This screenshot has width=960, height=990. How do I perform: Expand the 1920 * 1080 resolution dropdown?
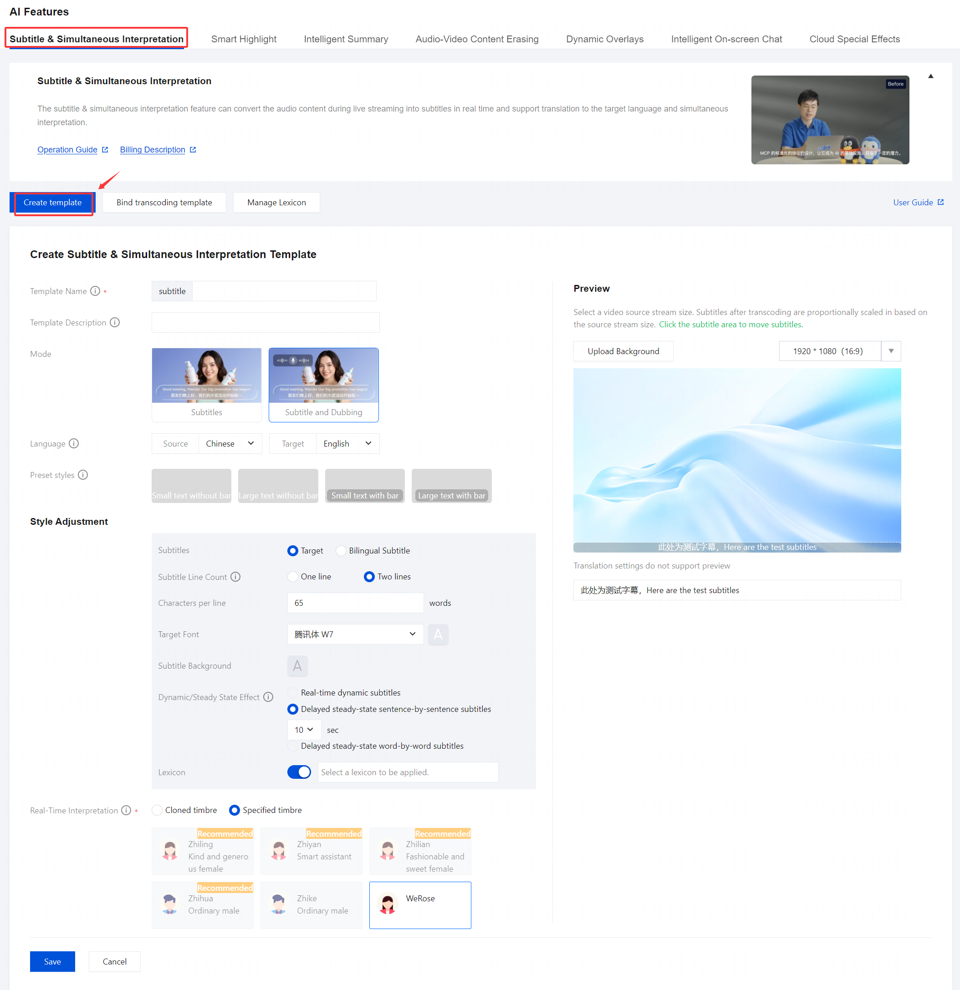[x=891, y=351]
